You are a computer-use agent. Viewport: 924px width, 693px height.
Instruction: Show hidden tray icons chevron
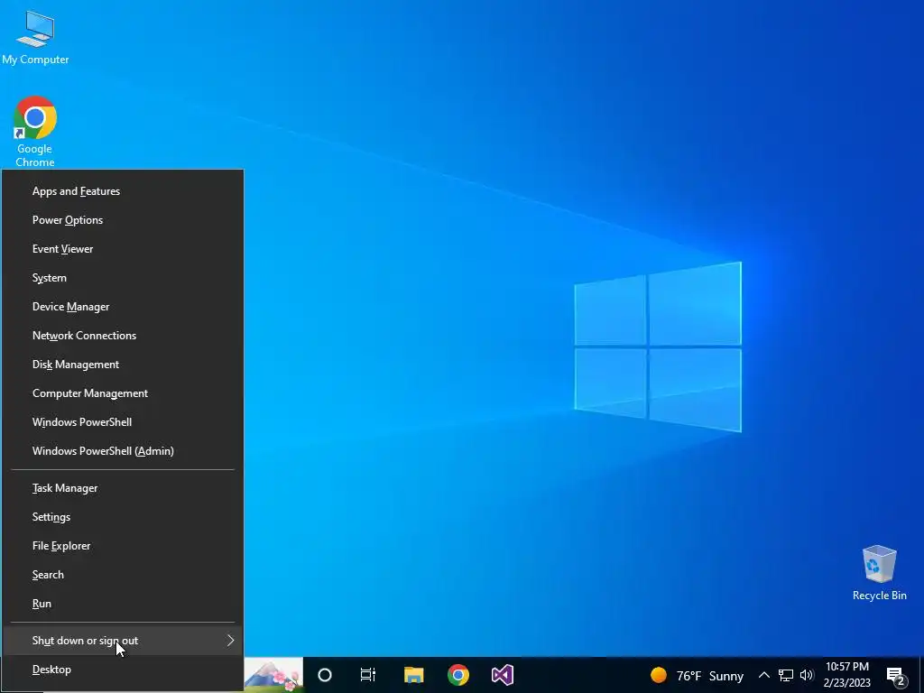763,675
